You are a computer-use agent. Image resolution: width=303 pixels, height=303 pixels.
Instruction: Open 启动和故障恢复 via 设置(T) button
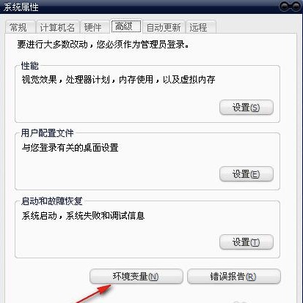[247, 242]
